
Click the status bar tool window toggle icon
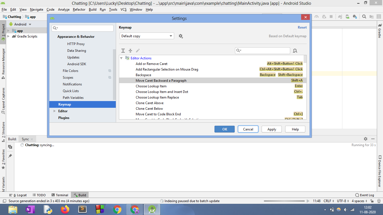point(4,201)
